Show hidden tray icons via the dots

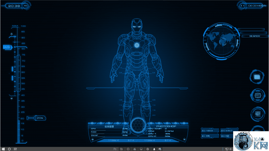(x=223, y=149)
